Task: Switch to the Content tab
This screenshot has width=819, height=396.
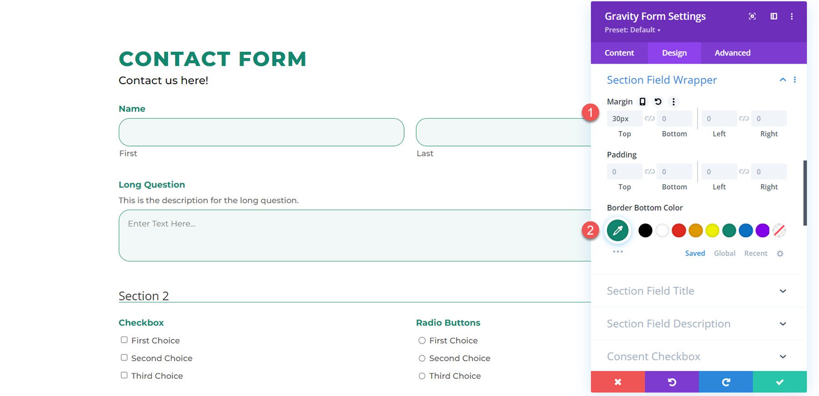Action: tap(619, 53)
